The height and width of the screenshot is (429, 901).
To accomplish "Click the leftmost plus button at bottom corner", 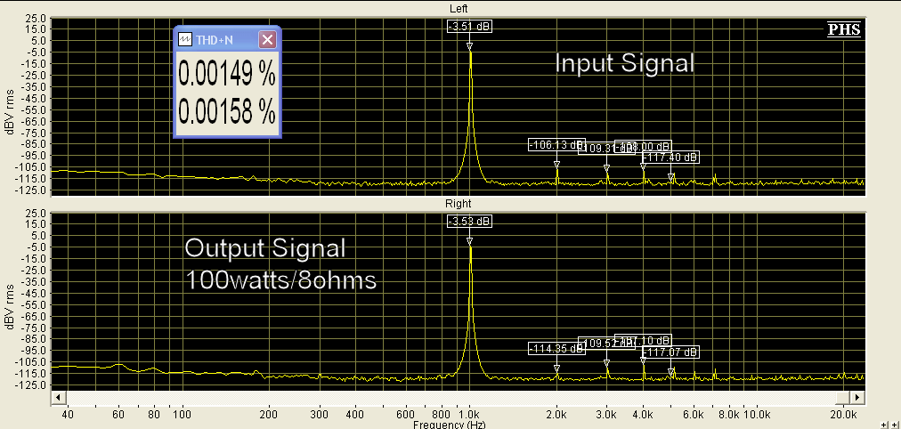I will click(x=884, y=425).
